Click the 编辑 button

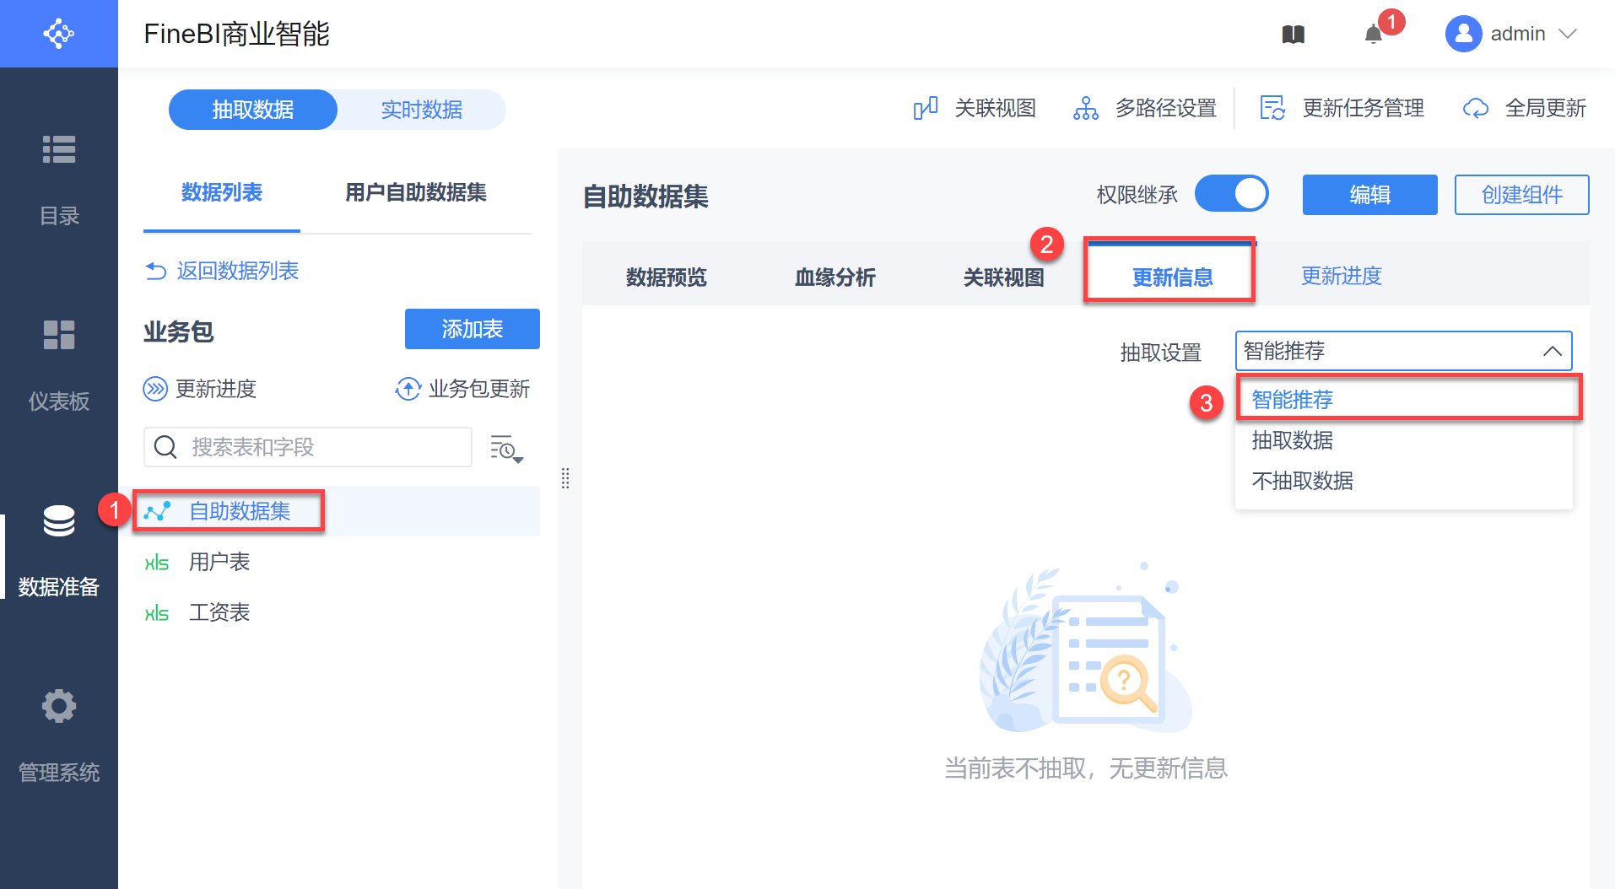pyautogui.click(x=1370, y=195)
